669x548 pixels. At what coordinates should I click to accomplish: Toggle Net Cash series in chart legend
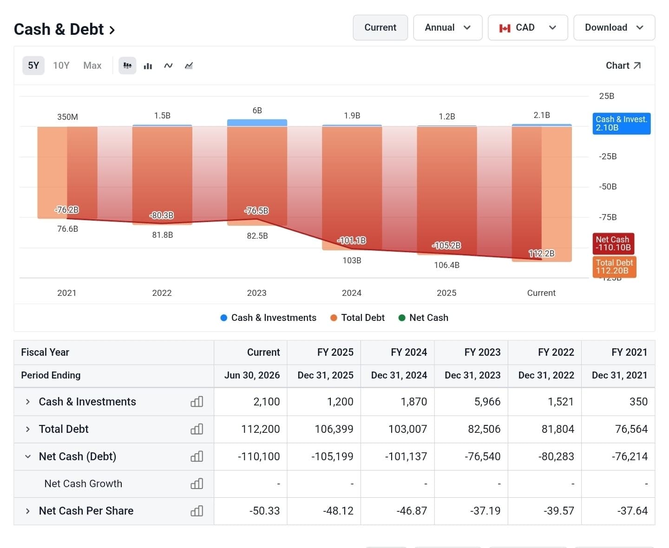(423, 318)
